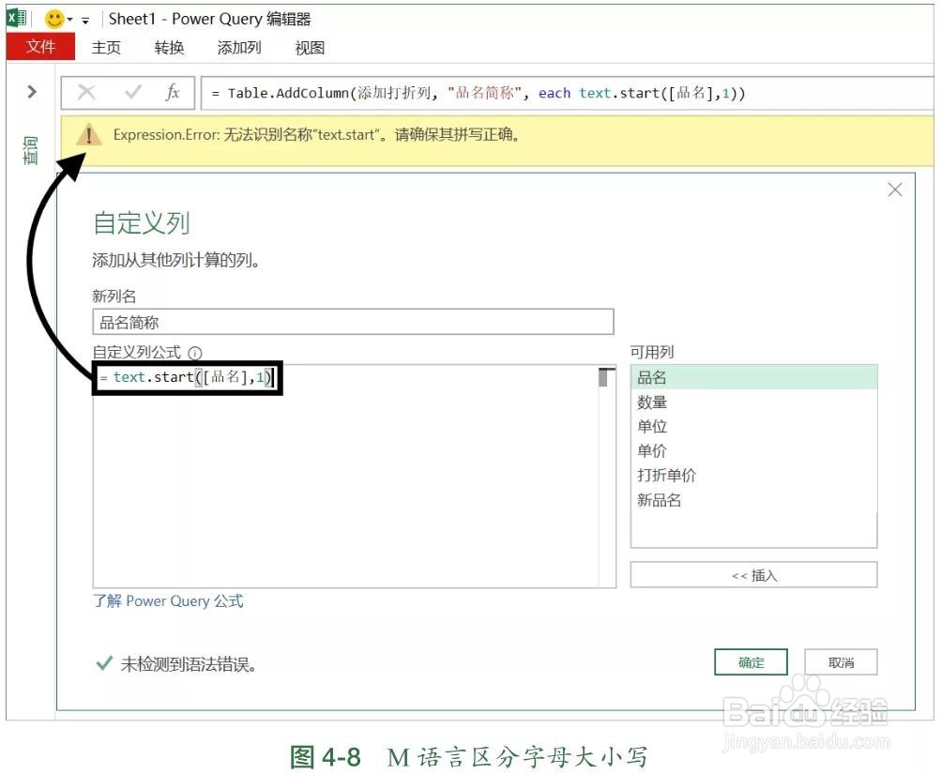Click the 确定 OK button
The image size is (942, 774).
pyautogui.click(x=751, y=662)
